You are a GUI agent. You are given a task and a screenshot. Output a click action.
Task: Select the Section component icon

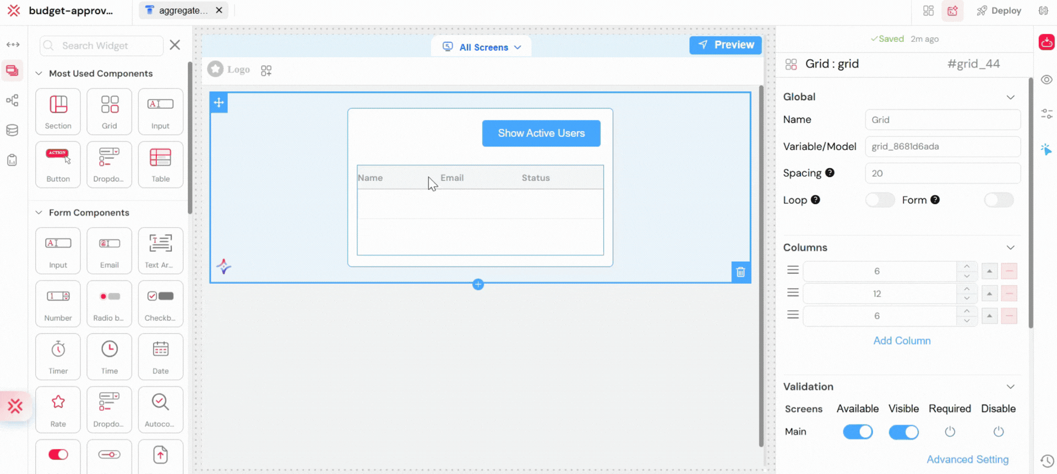tap(58, 111)
